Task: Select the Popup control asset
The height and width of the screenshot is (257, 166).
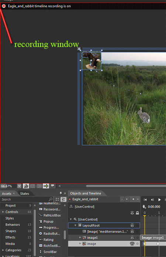Action: tap(46, 222)
